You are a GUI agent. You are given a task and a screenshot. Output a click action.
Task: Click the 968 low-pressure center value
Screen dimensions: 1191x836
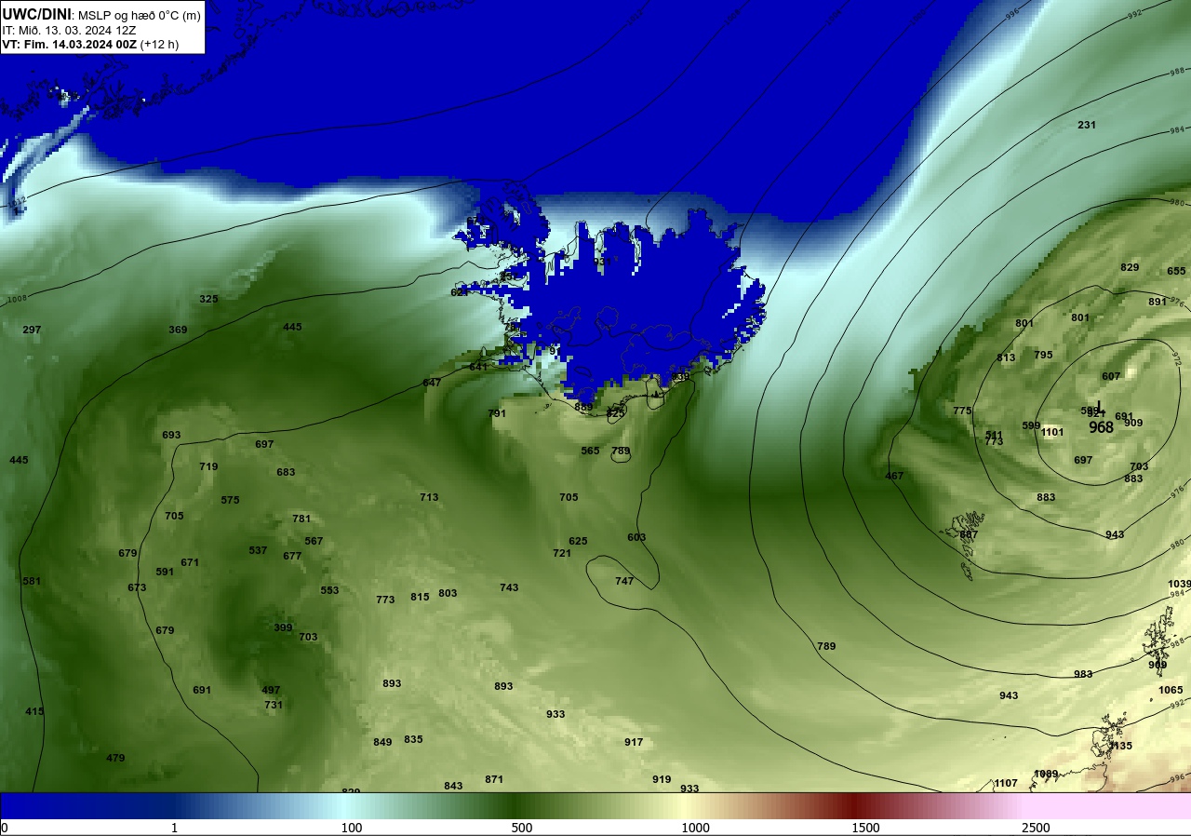[1101, 428]
